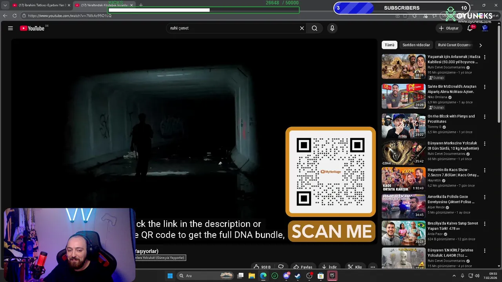Open LAHOR dirtiest city video title
This screenshot has width=502, height=282.
point(450,253)
